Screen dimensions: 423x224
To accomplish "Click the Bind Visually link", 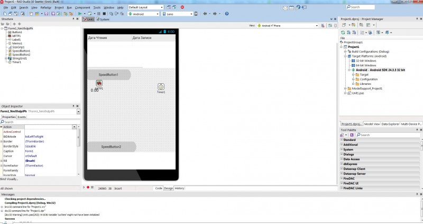I will click(9, 179).
